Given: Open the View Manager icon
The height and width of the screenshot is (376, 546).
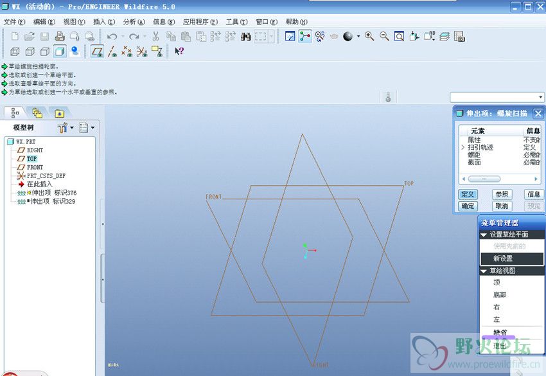Looking at the screenshot, I should click(x=459, y=36).
